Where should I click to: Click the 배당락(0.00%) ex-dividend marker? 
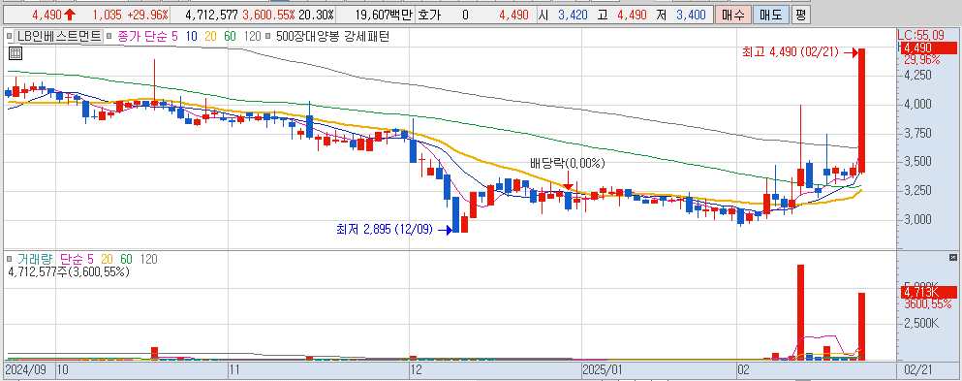pyautogui.click(x=568, y=164)
